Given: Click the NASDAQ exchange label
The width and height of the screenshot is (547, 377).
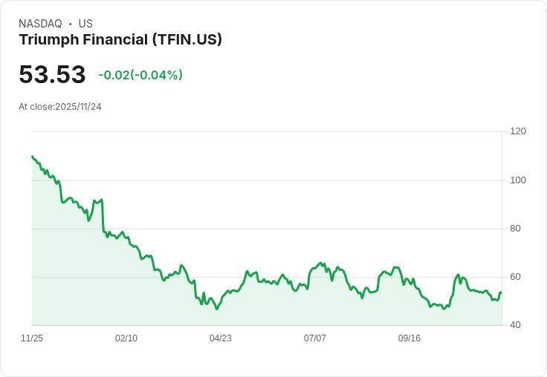Looking at the screenshot, I should click(40, 24).
